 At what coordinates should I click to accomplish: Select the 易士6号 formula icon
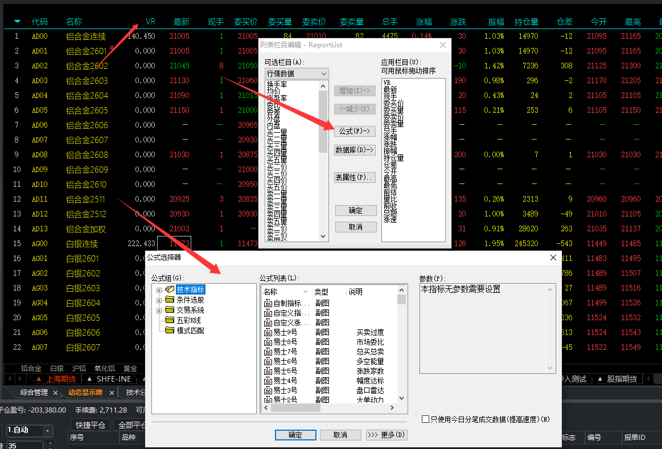pos(268,361)
